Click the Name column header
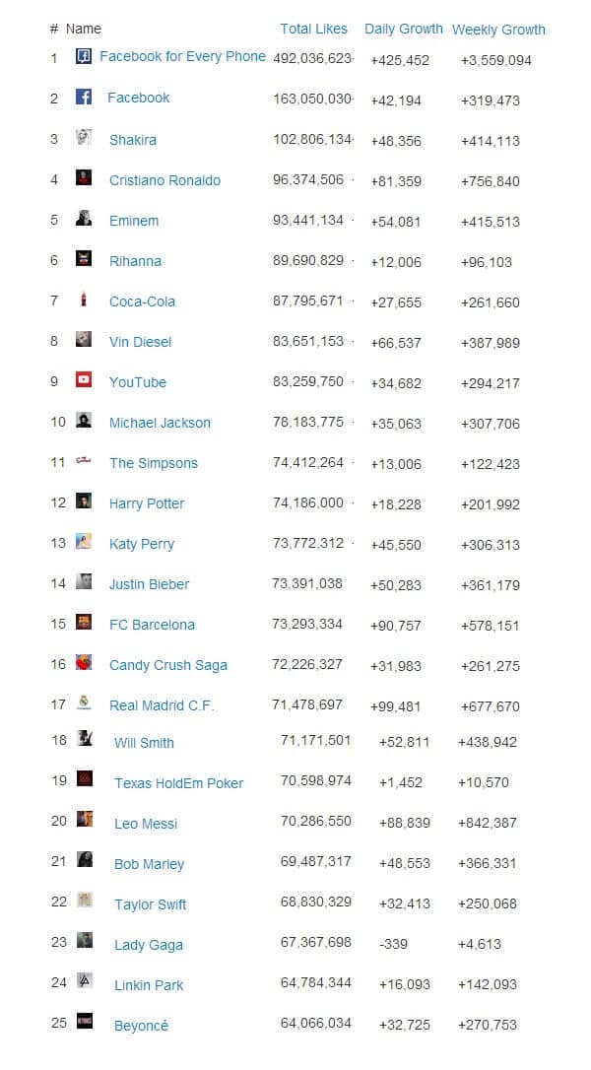This screenshot has width=591, height=1070. coord(84,29)
